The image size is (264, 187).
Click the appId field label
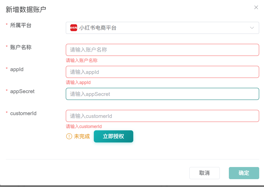point(17,69)
